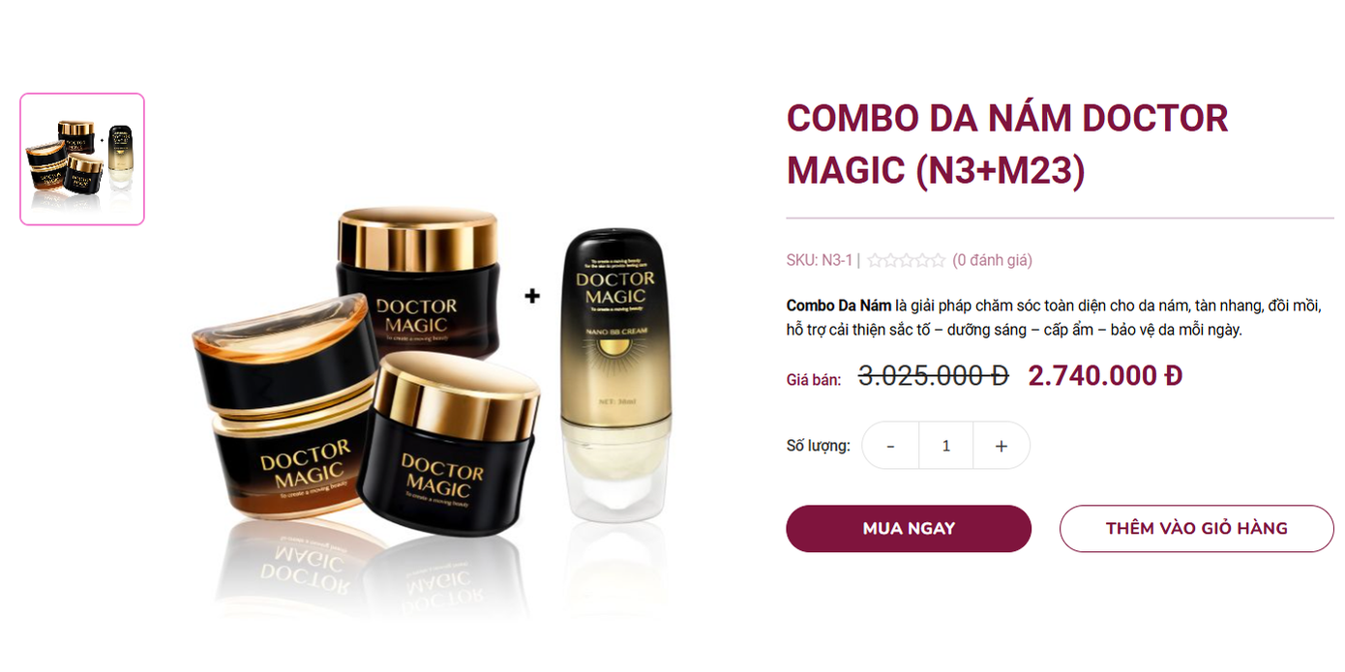
Task: Click the first rating star
Action: pyautogui.click(x=876, y=260)
